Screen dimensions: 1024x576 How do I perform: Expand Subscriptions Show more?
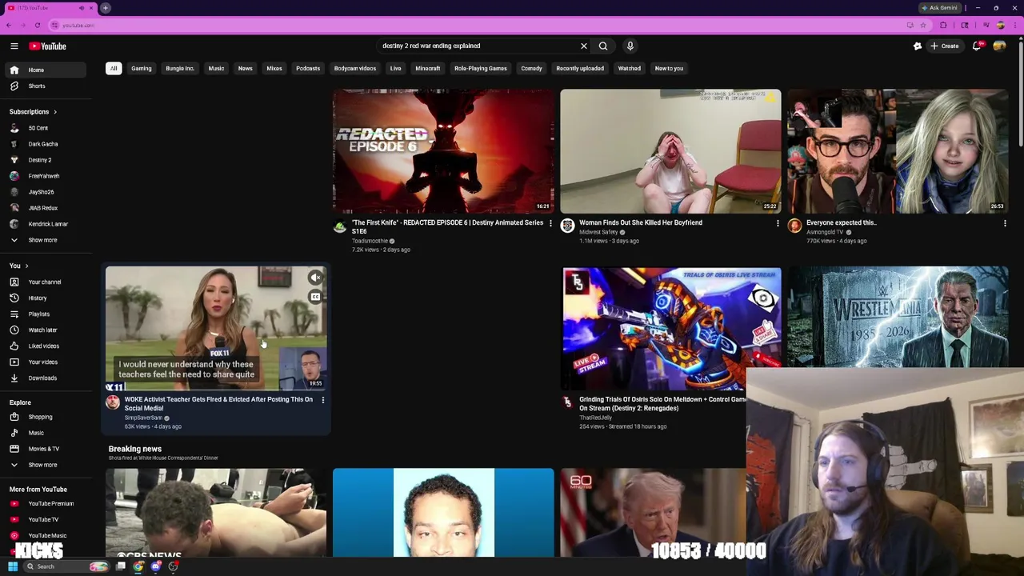pos(44,240)
